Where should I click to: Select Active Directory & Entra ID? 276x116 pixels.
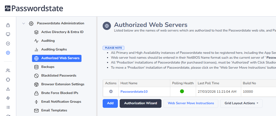62,32
